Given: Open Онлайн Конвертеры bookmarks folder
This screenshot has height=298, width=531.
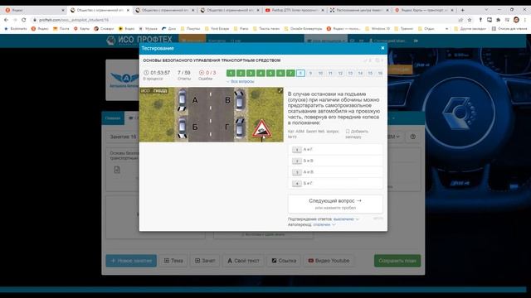Looking at the screenshot, I should 303,29.
